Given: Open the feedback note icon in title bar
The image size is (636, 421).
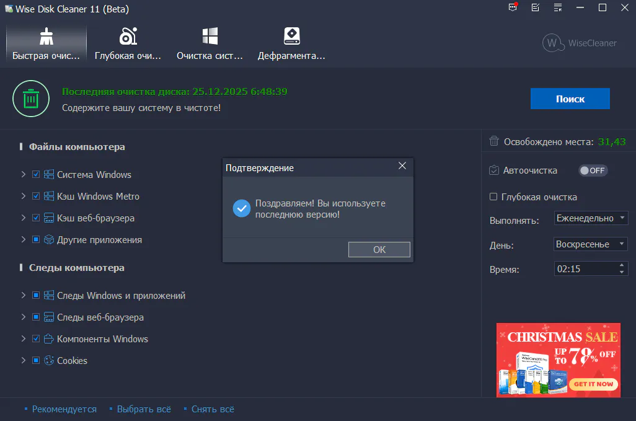Looking at the screenshot, I should tap(535, 8).
